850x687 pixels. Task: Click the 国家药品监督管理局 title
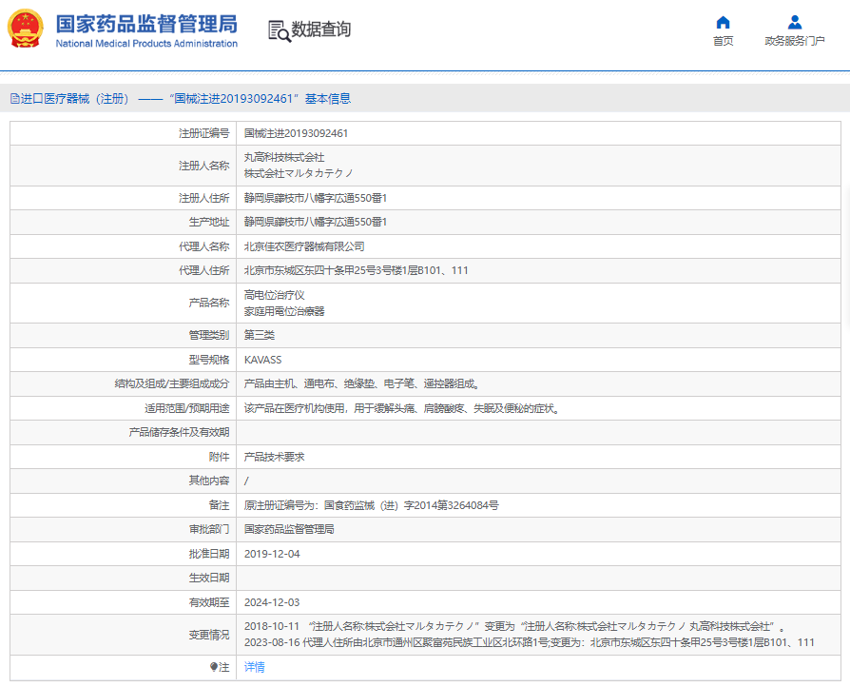click(146, 24)
